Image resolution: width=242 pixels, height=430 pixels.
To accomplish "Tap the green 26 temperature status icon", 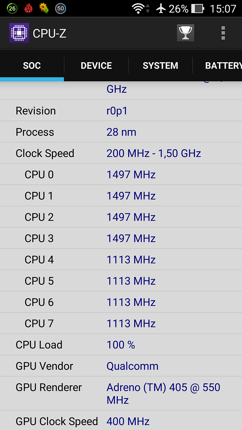I will point(12,8).
